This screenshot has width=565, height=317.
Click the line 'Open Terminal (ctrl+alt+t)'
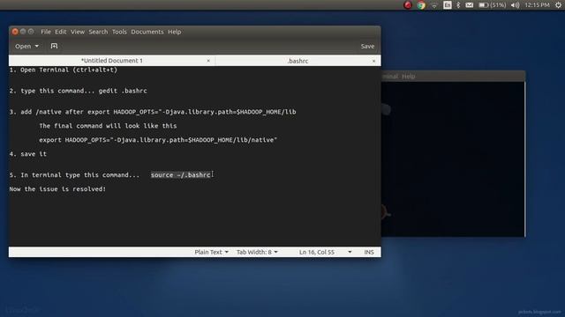[x=69, y=70]
